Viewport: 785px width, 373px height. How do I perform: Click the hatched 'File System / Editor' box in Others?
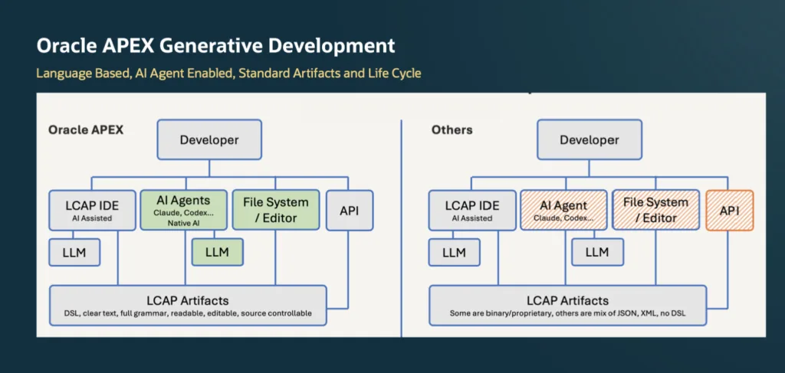click(x=656, y=210)
